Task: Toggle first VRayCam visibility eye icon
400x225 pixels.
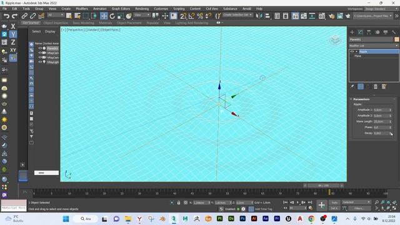Action: pyautogui.click(x=40, y=52)
